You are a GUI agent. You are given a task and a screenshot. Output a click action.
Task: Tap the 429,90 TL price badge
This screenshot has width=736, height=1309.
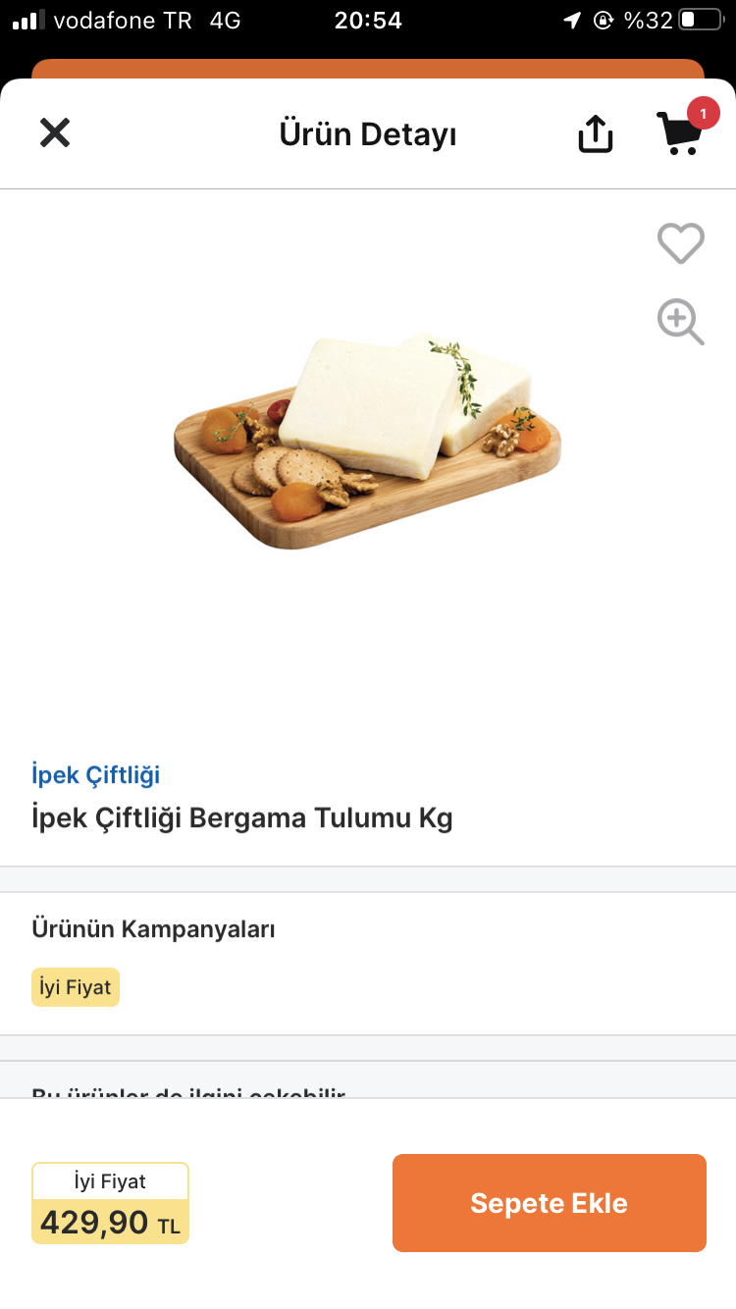point(110,1203)
